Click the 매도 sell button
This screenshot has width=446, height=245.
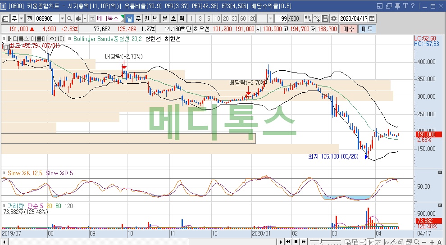(x=367, y=29)
